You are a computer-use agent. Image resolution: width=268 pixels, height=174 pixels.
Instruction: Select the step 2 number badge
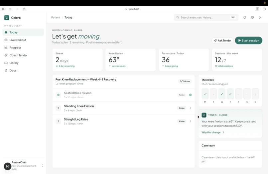58,108
